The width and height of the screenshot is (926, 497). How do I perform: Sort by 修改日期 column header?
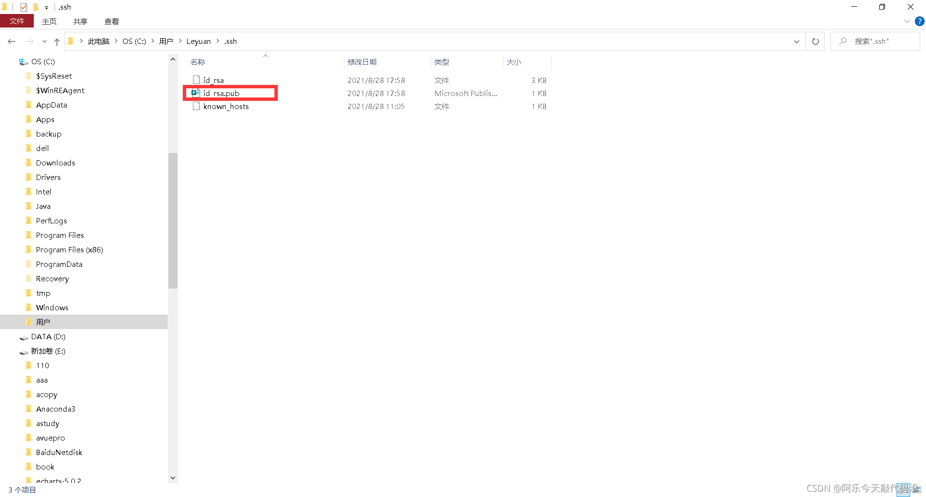362,62
